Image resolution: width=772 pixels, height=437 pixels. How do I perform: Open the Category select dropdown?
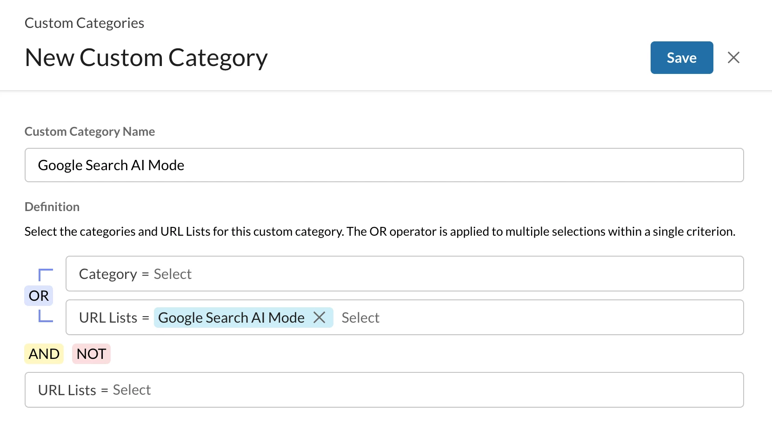pyautogui.click(x=173, y=274)
